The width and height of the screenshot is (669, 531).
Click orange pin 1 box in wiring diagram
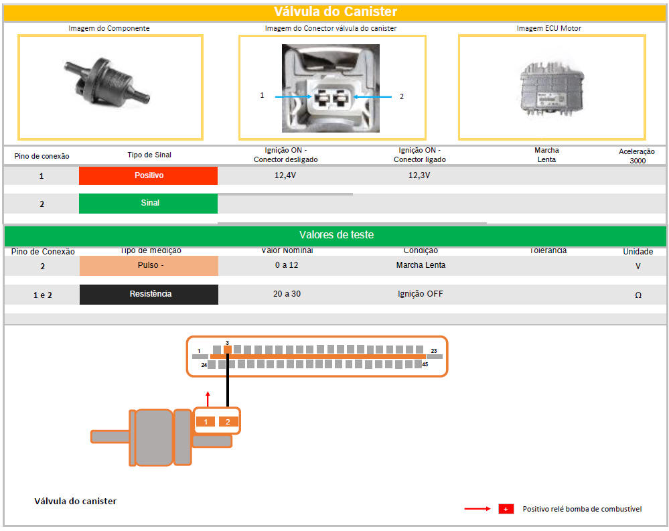[x=206, y=421]
